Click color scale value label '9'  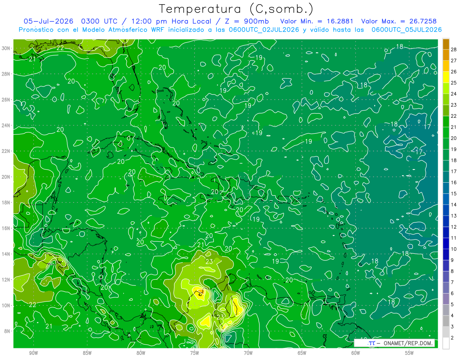coord(452,260)
